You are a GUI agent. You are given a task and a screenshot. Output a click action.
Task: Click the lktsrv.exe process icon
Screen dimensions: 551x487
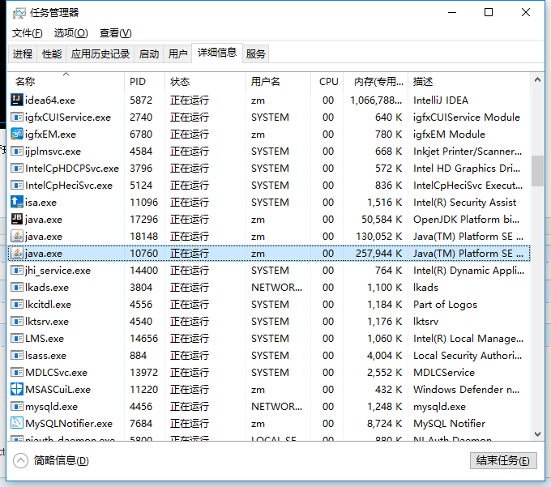[x=17, y=321]
